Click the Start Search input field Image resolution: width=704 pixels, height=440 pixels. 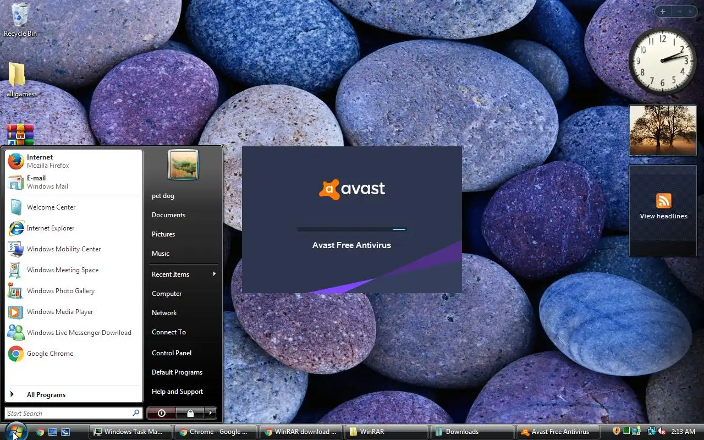pos(74,413)
